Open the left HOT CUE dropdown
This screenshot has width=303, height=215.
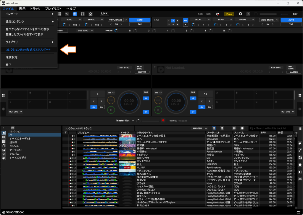pos(16,112)
